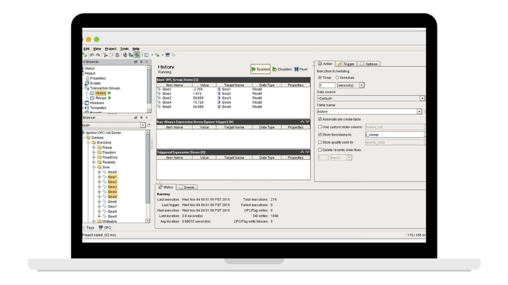The width and height of the screenshot is (508, 285).
Task: Open the Tools menu
Action: 125,49
